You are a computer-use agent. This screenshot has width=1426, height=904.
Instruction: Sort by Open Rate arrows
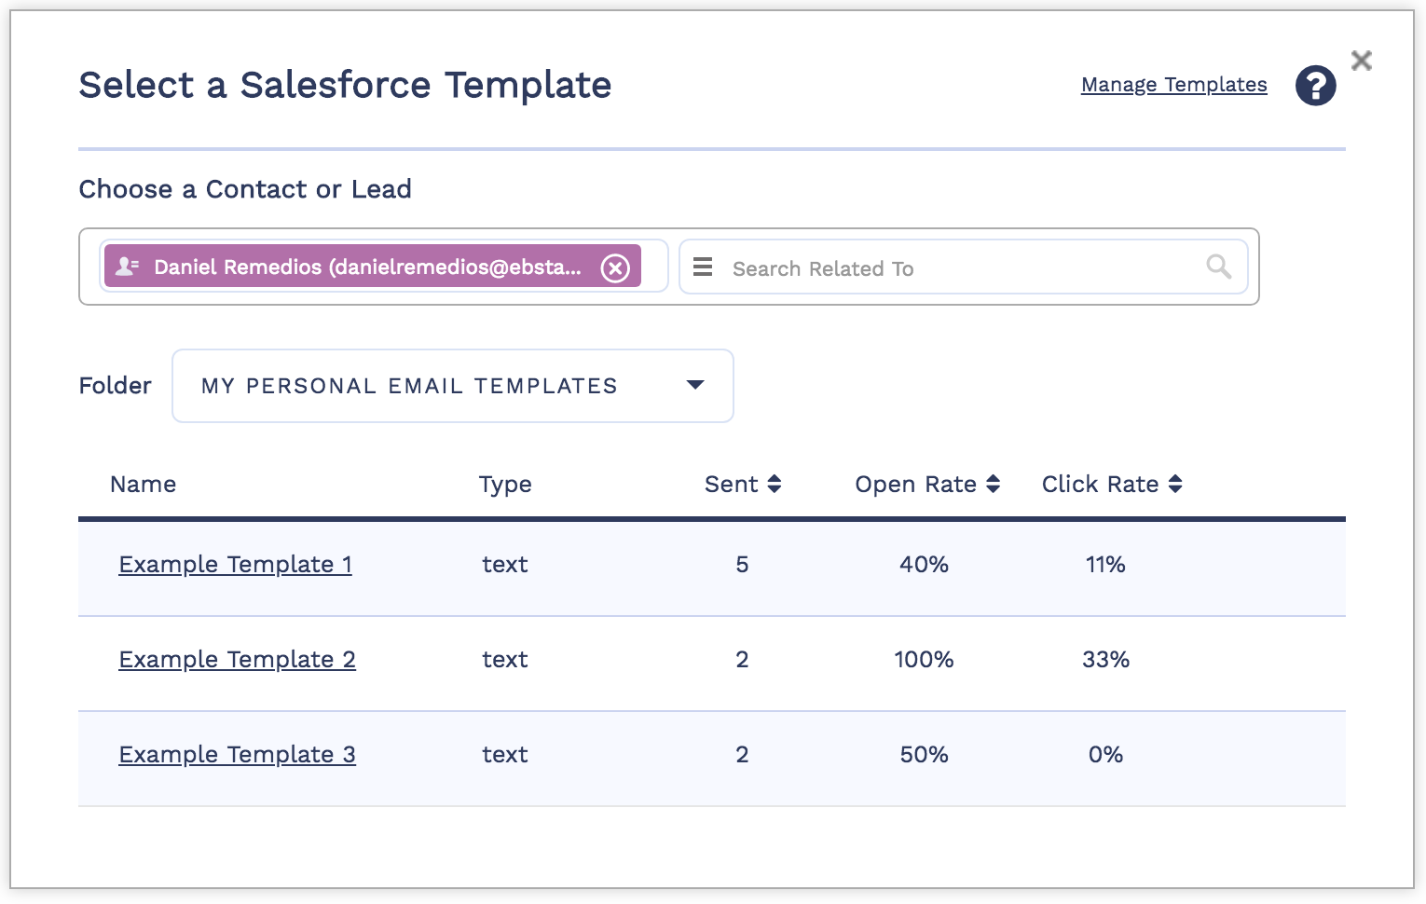click(994, 484)
